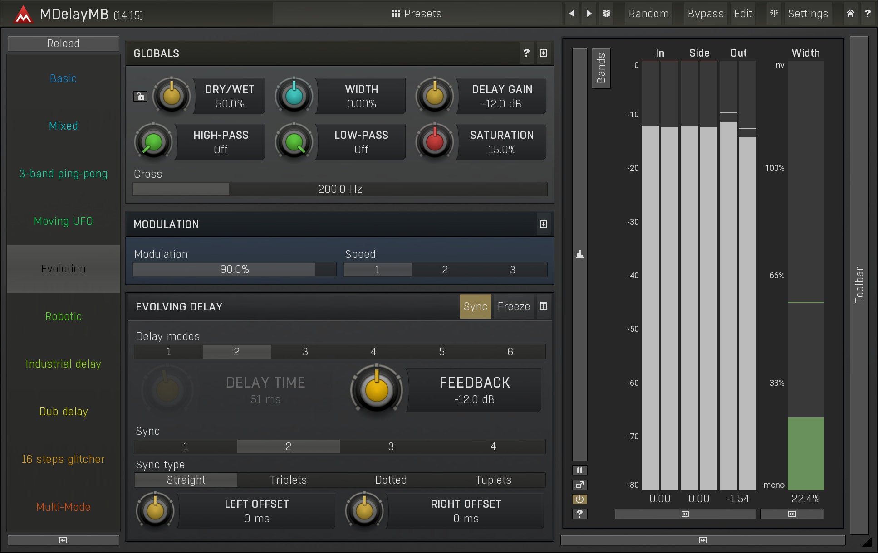
Task: Go to the previous preset arrow
Action: coord(572,14)
